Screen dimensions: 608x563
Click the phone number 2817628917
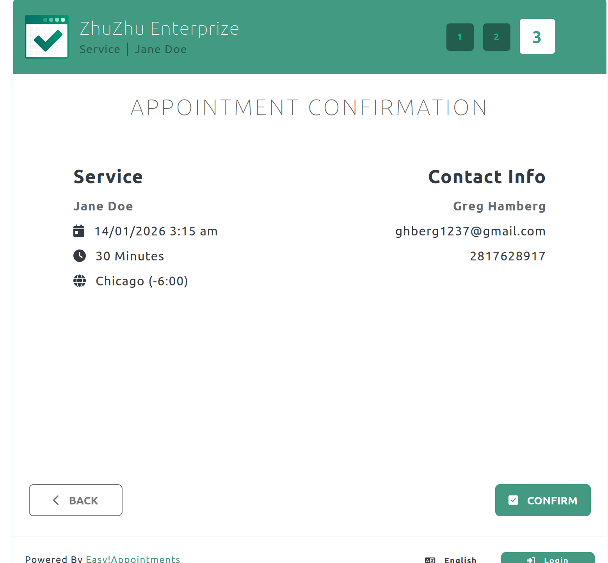(507, 256)
